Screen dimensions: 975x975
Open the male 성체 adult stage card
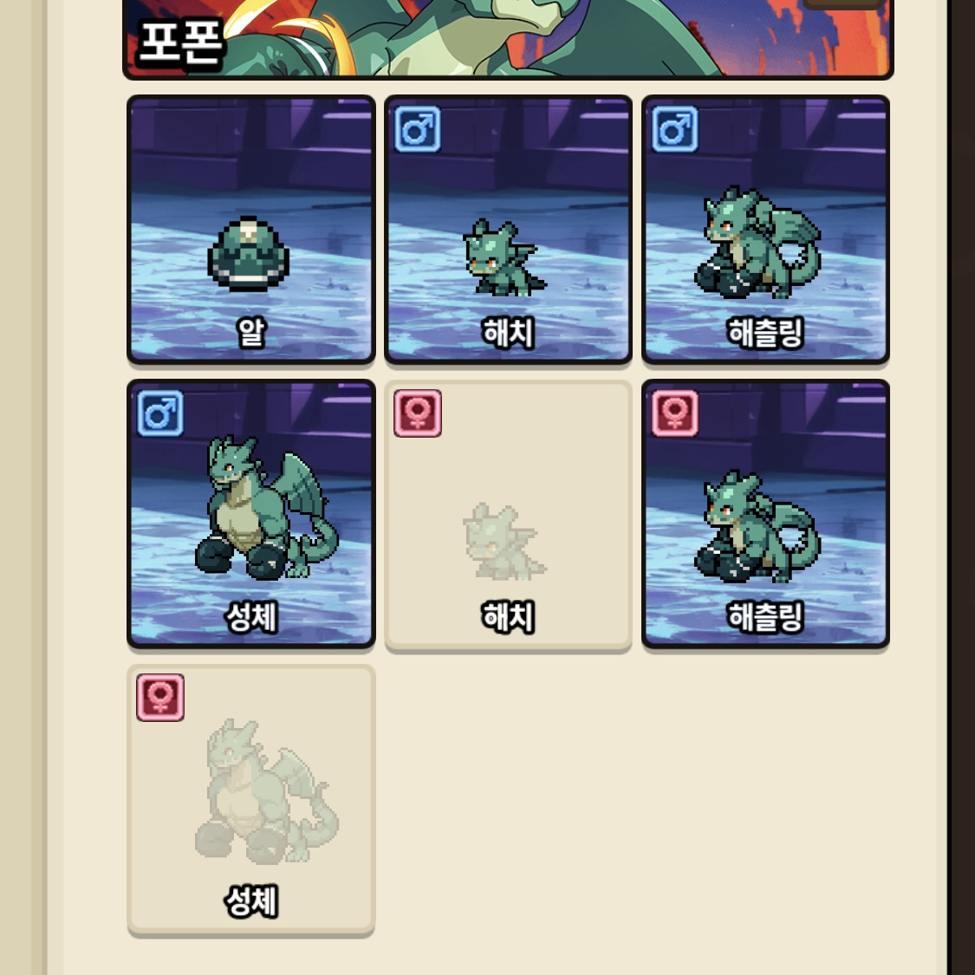pos(251,514)
